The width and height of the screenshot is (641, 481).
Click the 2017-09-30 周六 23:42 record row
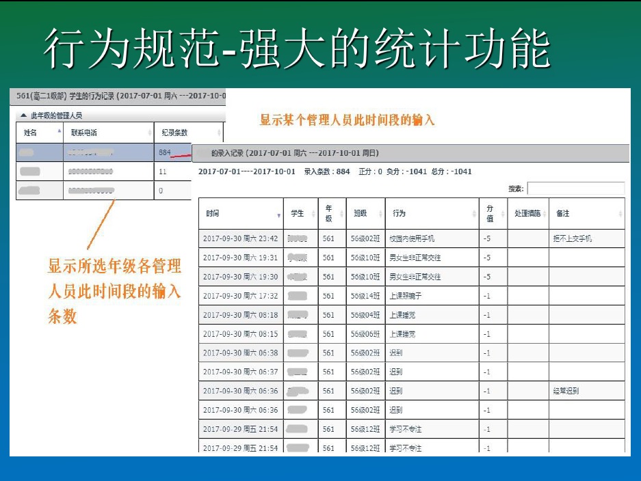click(x=240, y=239)
